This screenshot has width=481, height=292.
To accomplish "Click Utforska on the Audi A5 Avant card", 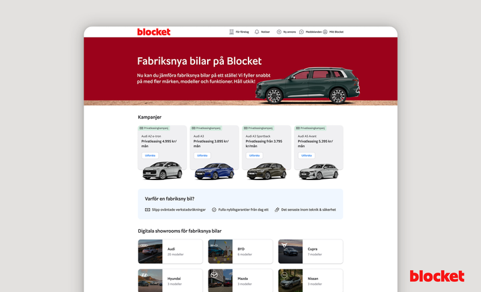I will 307,155.
